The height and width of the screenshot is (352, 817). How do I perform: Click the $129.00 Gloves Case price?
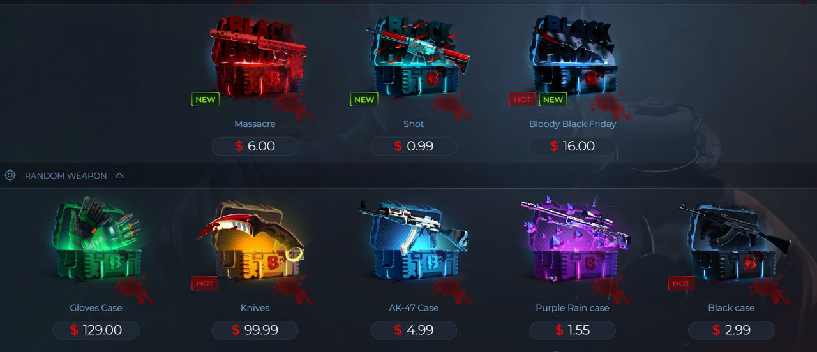96,330
